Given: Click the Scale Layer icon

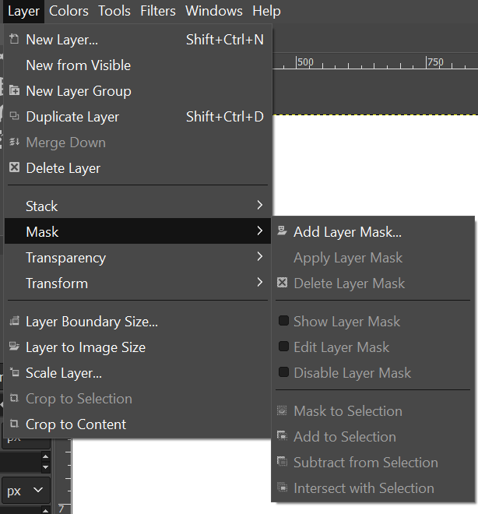Looking at the screenshot, I should point(14,372).
